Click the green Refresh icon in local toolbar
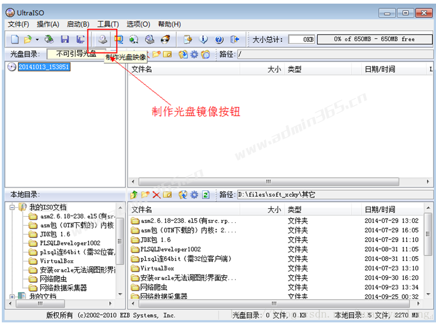 206,194
